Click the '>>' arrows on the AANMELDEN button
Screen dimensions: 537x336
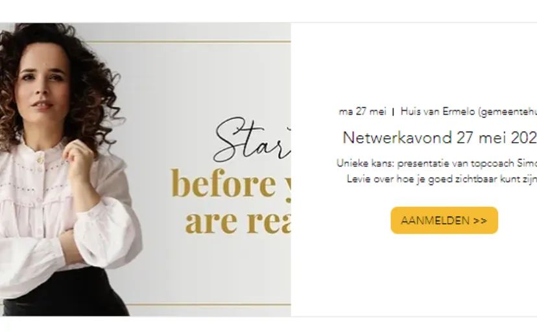click(480, 221)
